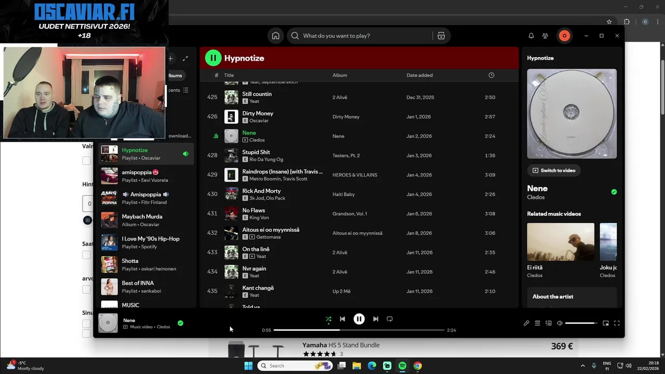The image size is (665, 374).
Task: Open the Queue icon
Action: click(x=538, y=323)
